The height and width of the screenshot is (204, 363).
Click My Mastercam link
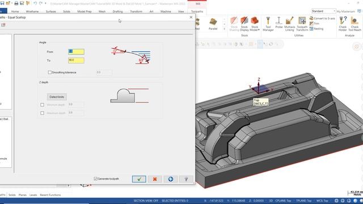[345, 11]
